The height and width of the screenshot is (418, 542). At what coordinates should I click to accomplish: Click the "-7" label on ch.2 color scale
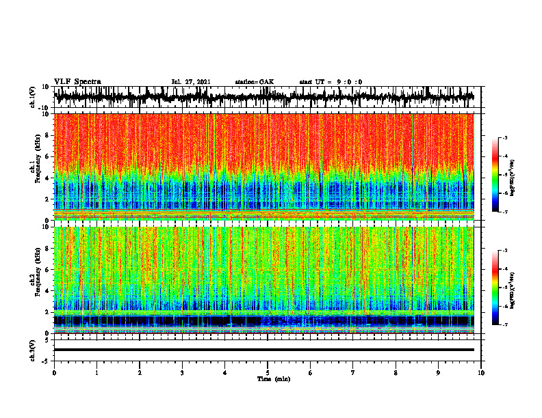[x=505, y=324]
